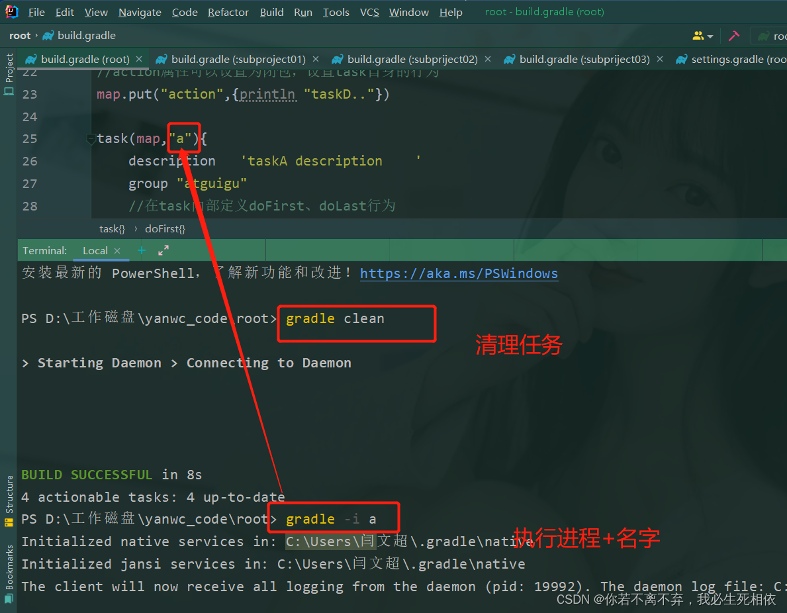Viewport: 787px width, 613px height.
Task: Click the Gradle icon next to build.gradle breadcrumb
Action: (50, 35)
